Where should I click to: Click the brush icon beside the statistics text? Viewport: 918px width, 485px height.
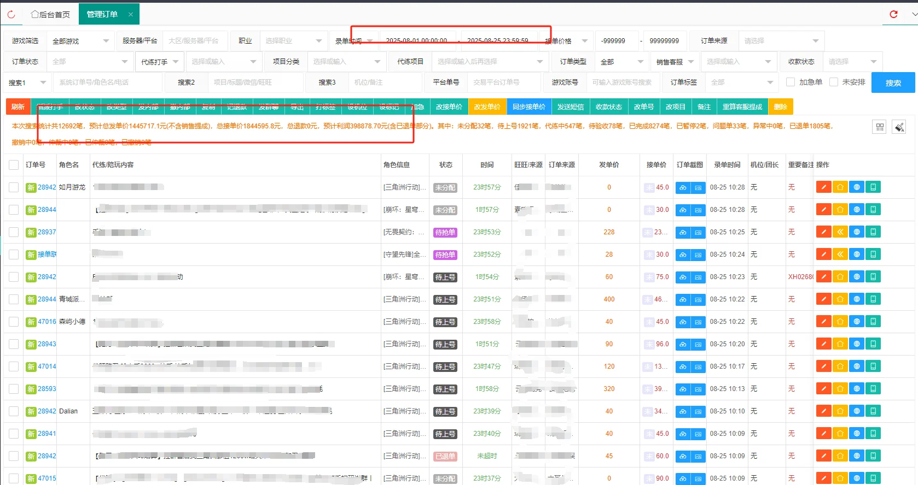899,127
